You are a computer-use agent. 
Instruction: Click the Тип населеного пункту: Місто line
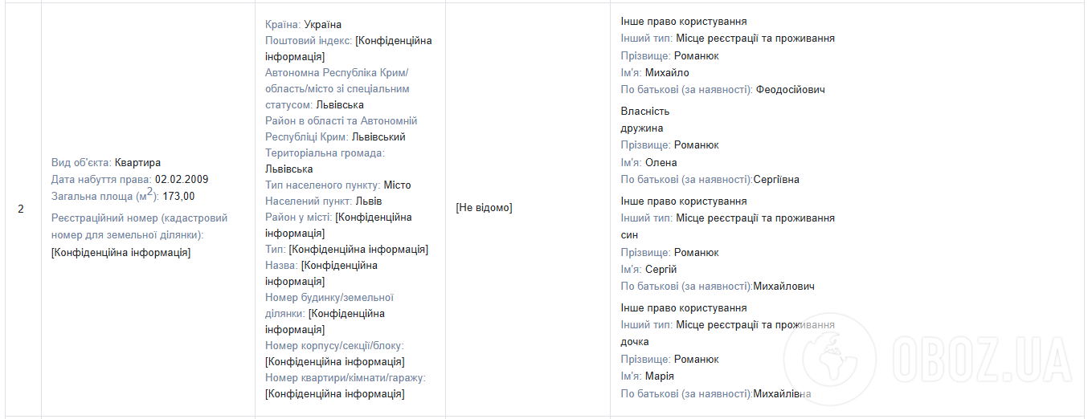(x=337, y=185)
